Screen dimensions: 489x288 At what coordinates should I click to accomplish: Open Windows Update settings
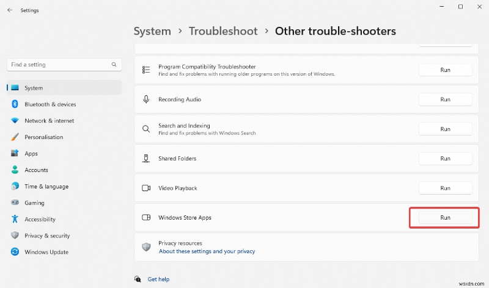[46, 252]
